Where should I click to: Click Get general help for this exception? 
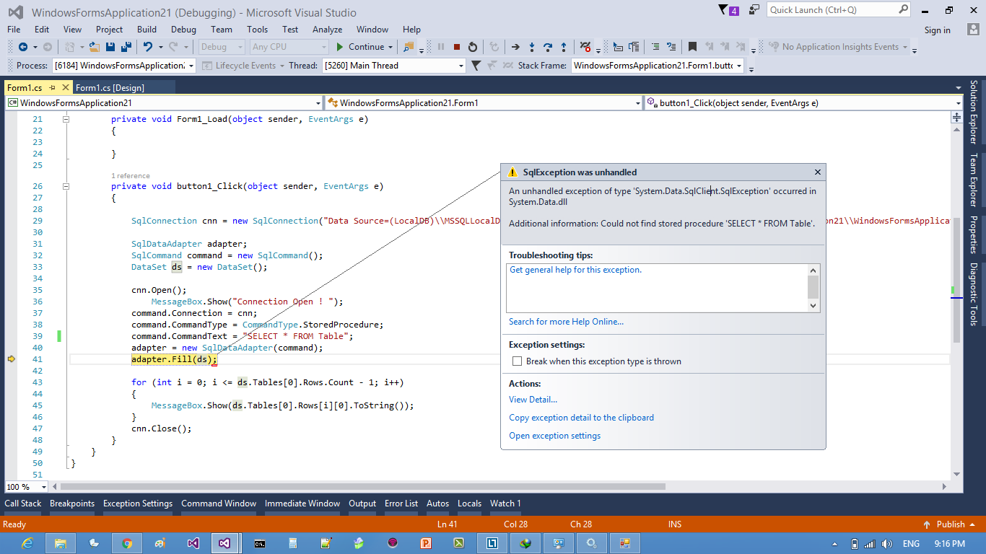pos(575,270)
